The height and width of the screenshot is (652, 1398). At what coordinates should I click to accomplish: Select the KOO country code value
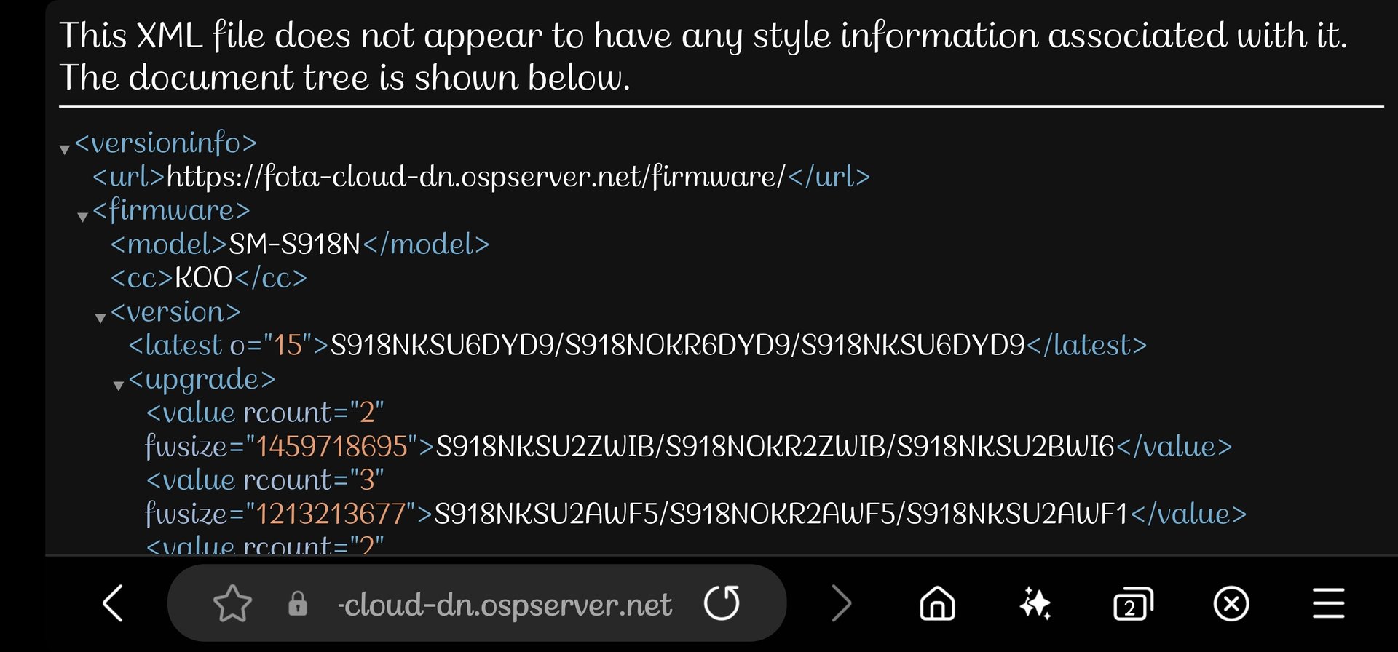click(x=203, y=278)
